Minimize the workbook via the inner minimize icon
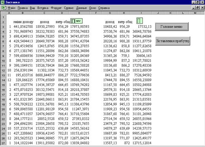 pyautogui.click(x=194, y=8)
